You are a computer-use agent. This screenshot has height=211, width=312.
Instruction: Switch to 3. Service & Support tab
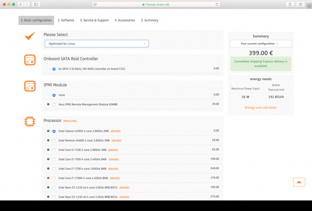tap(94, 20)
